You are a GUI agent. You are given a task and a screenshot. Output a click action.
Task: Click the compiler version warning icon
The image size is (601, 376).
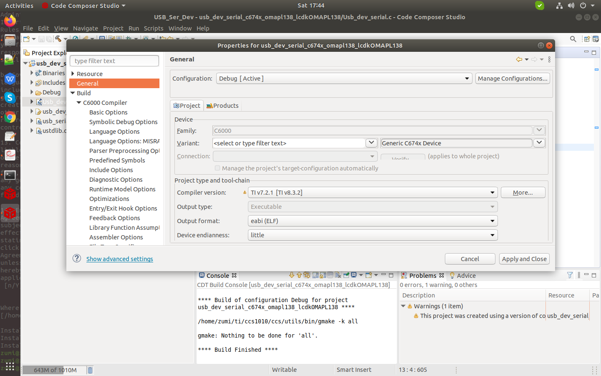(245, 193)
